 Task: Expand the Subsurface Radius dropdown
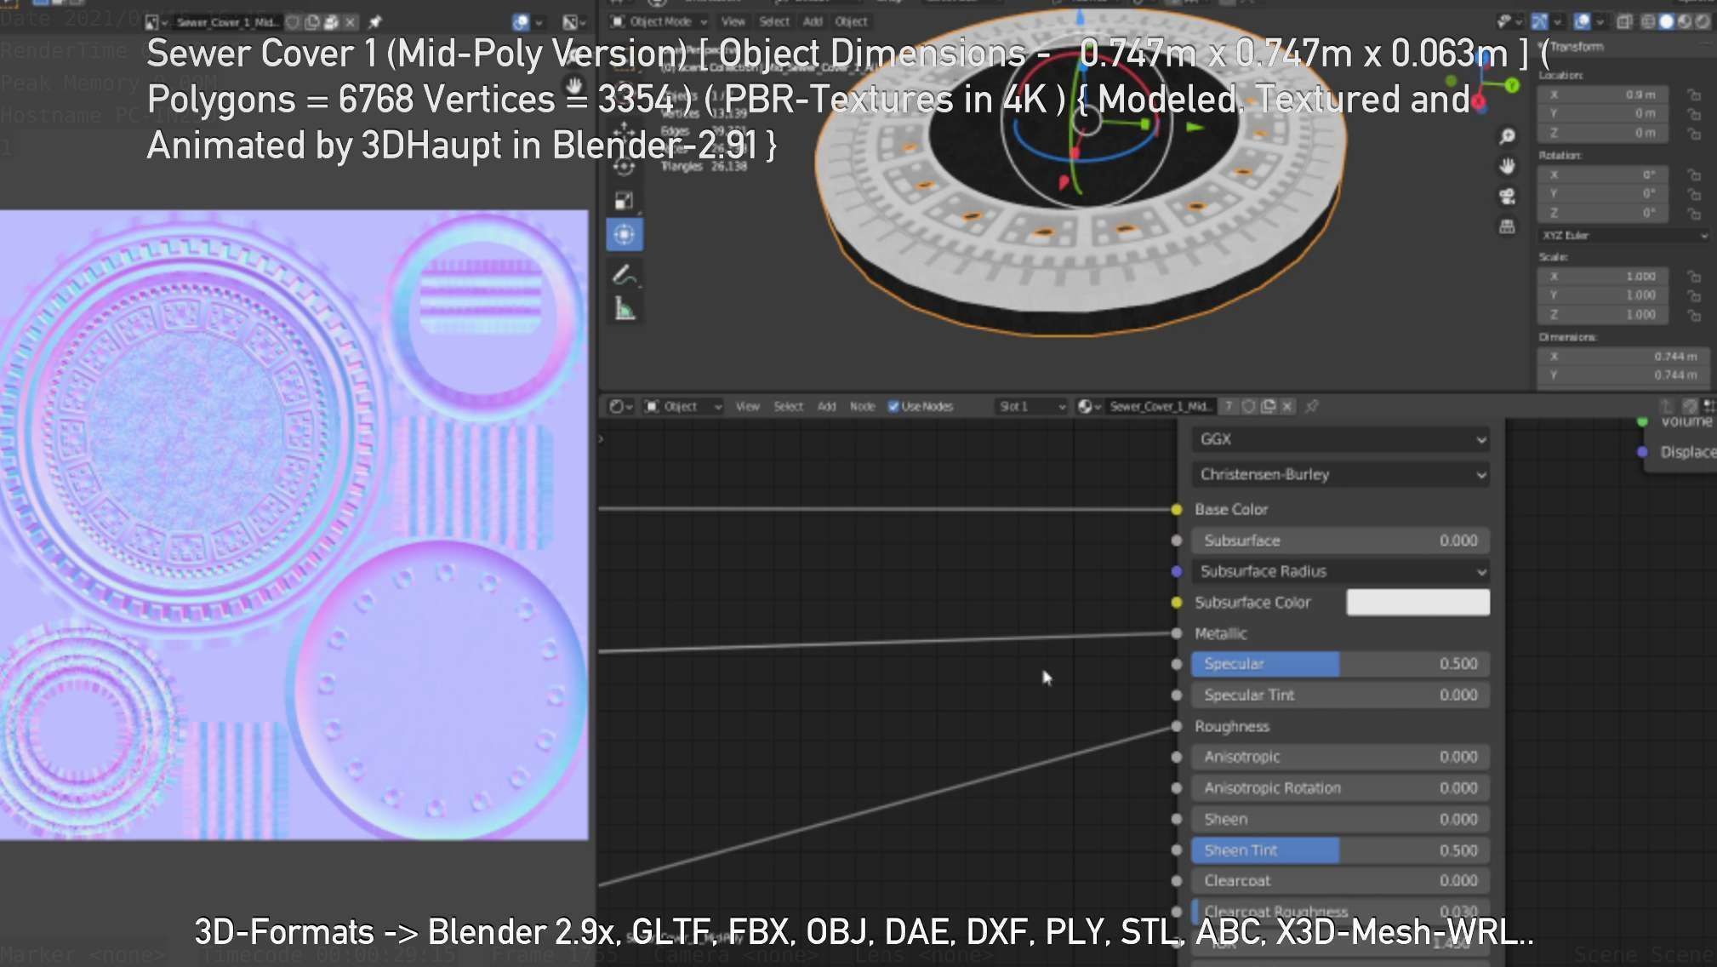[1340, 571]
